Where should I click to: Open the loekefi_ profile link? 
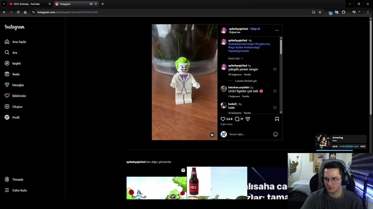click(x=233, y=104)
